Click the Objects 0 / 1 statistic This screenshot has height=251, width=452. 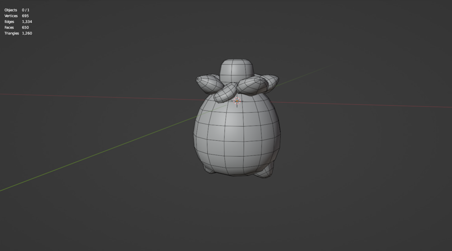(x=17, y=10)
